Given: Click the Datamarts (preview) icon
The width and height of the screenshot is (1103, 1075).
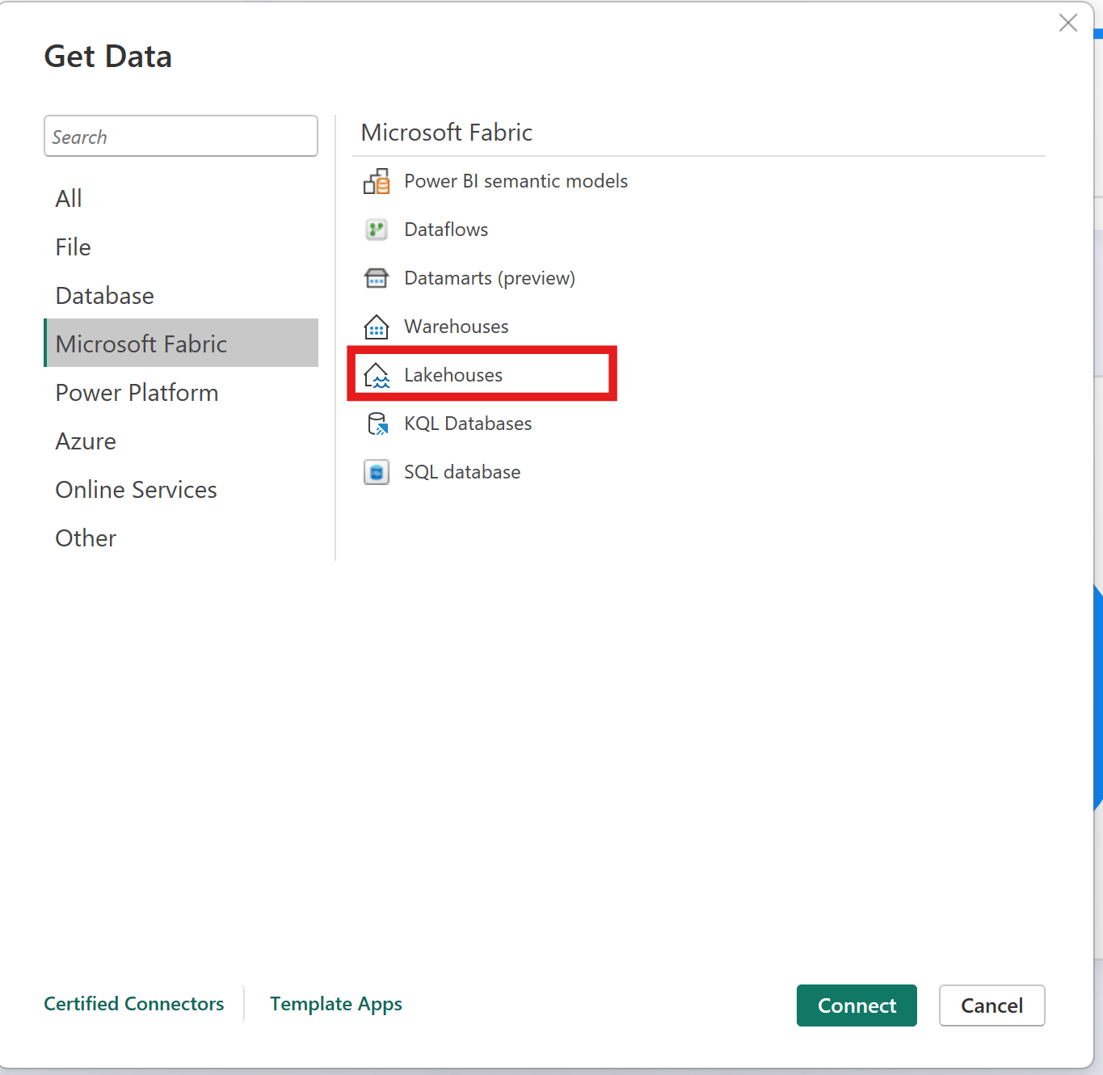Looking at the screenshot, I should (377, 278).
